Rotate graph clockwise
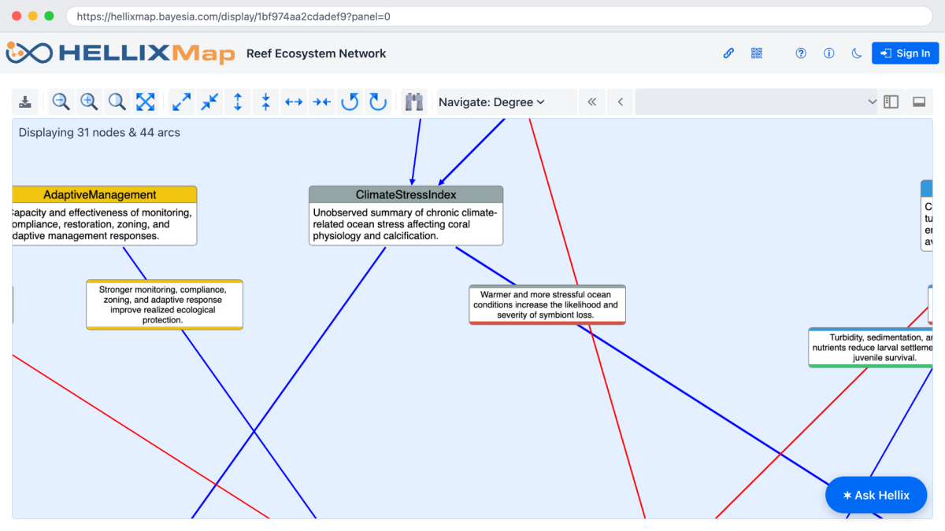This screenshot has height=531, width=945. (378, 101)
